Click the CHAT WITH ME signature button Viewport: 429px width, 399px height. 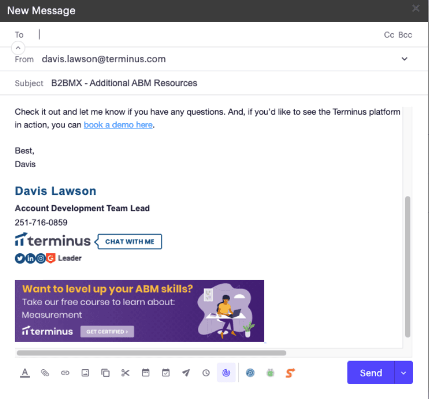[130, 241]
